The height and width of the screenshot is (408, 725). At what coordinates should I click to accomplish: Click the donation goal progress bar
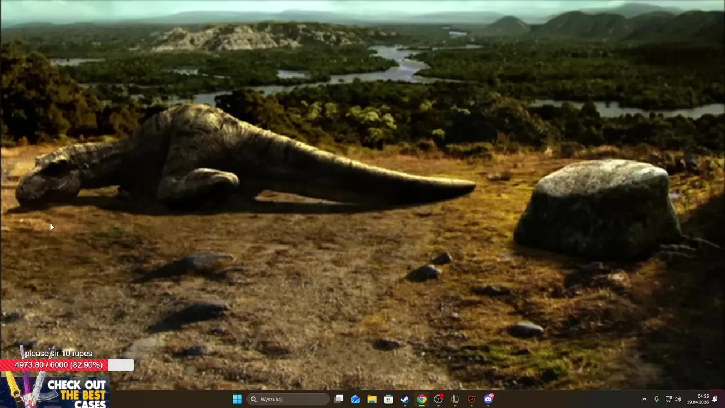(67, 365)
